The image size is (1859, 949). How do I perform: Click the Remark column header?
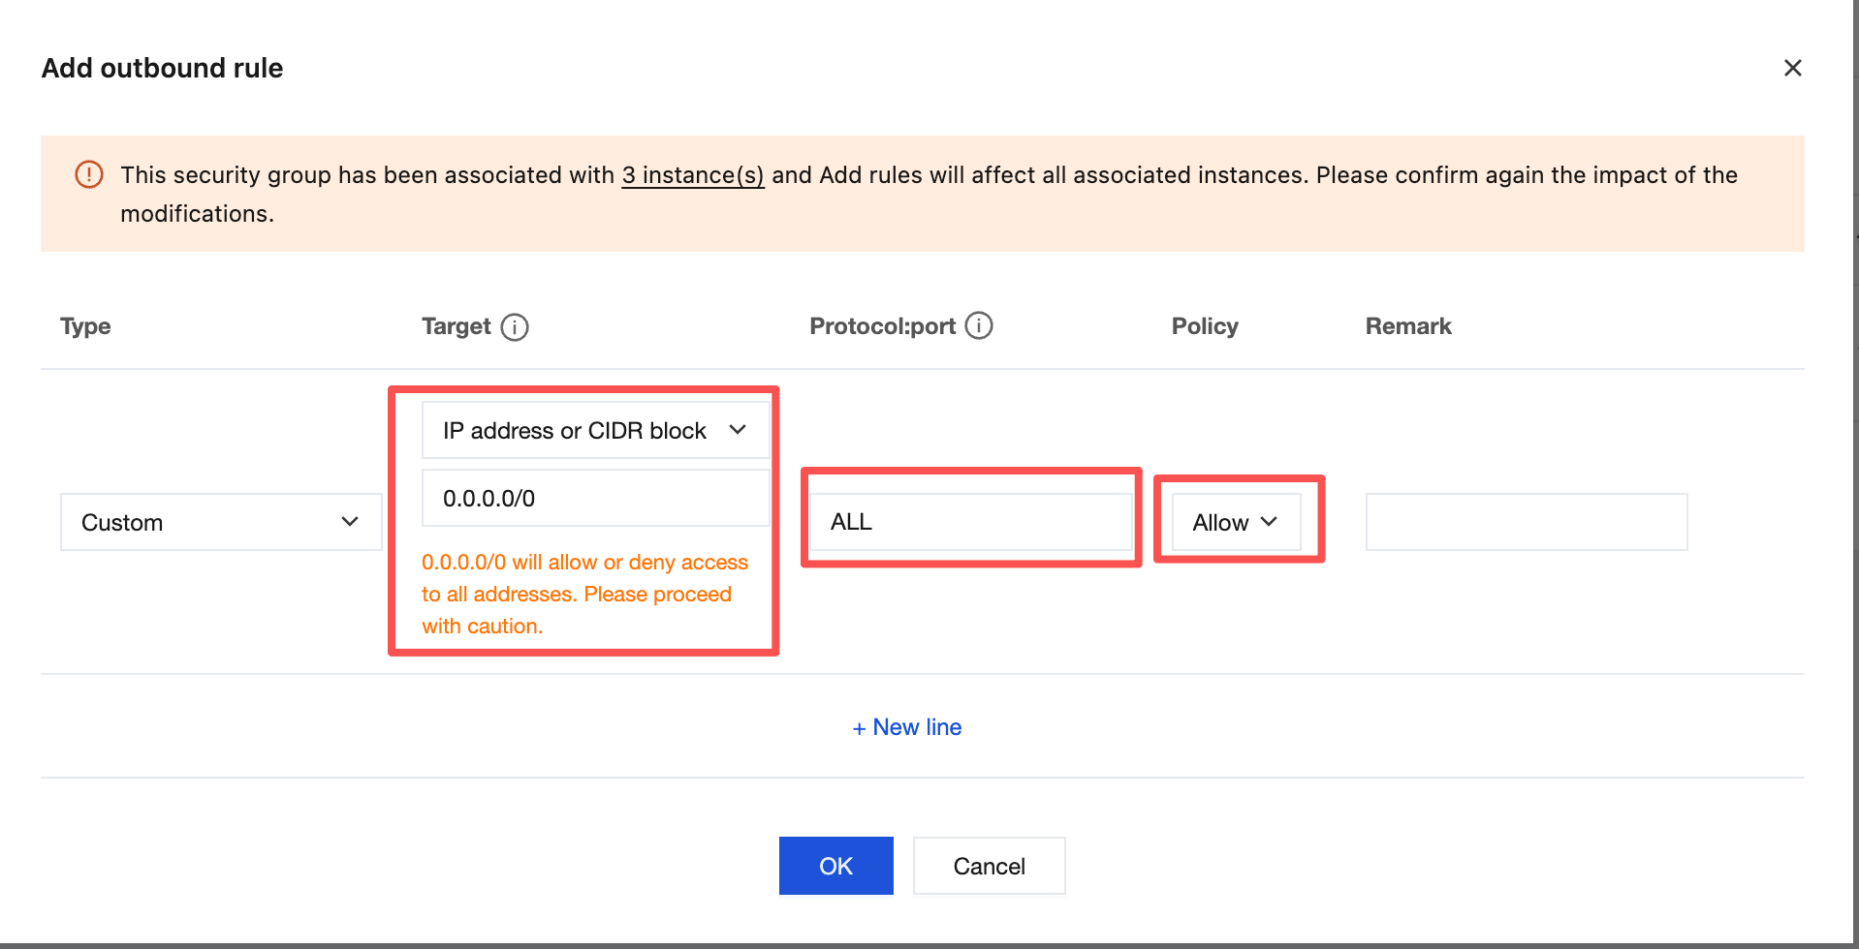point(1407,326)
